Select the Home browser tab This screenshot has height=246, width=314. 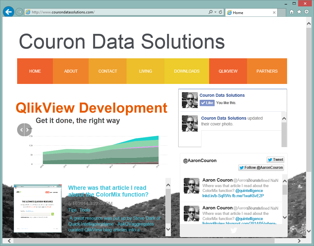(x=251, y=13)
